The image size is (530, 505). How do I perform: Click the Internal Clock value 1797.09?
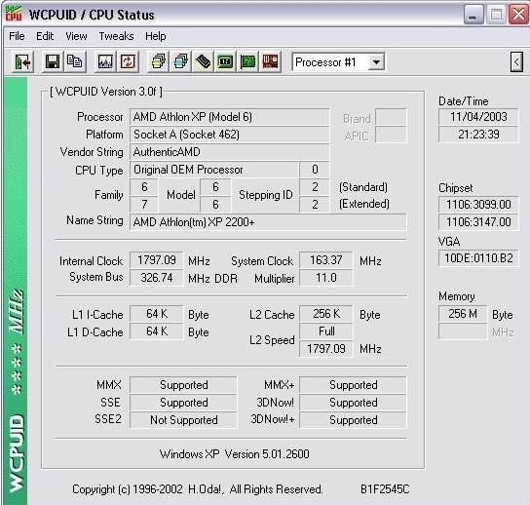[x=157, y=260]
